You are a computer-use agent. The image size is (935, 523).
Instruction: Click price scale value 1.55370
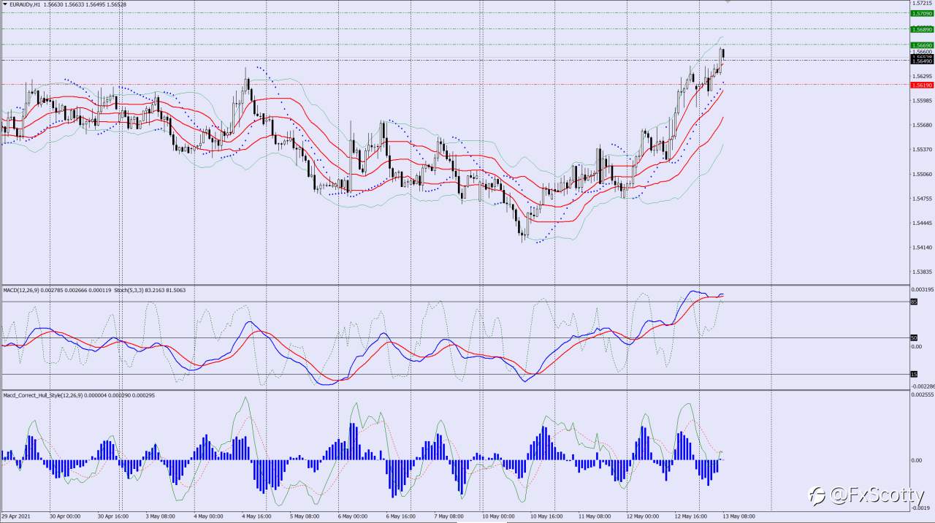tap(922, 150)
